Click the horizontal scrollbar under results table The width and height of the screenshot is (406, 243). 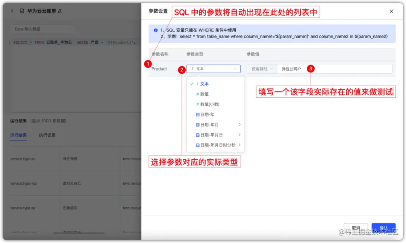[x=79, y=233]
